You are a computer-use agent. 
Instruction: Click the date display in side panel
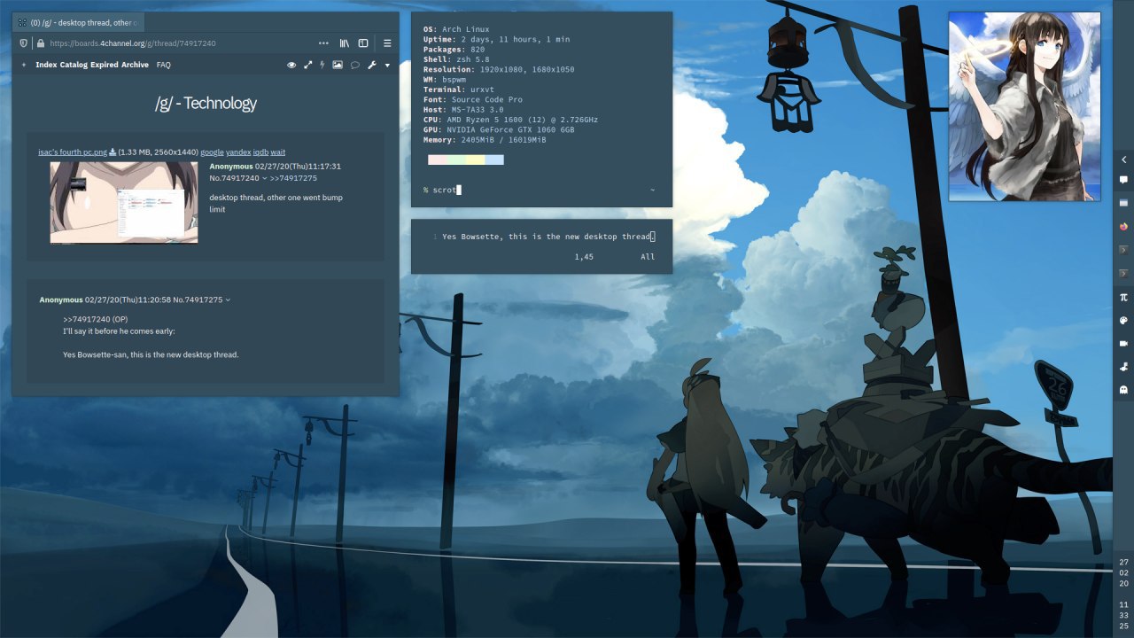point(1124,572)
